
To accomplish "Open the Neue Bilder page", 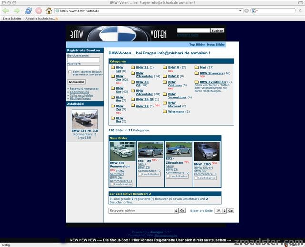I will 216,44.
